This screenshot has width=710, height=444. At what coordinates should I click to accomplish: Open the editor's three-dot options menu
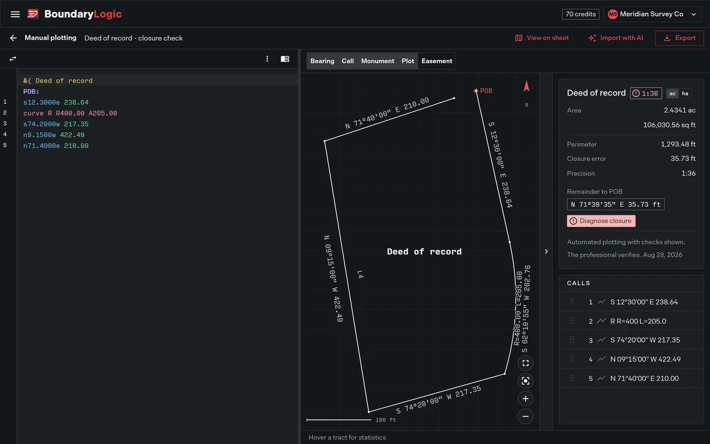(x=267, y=58)
